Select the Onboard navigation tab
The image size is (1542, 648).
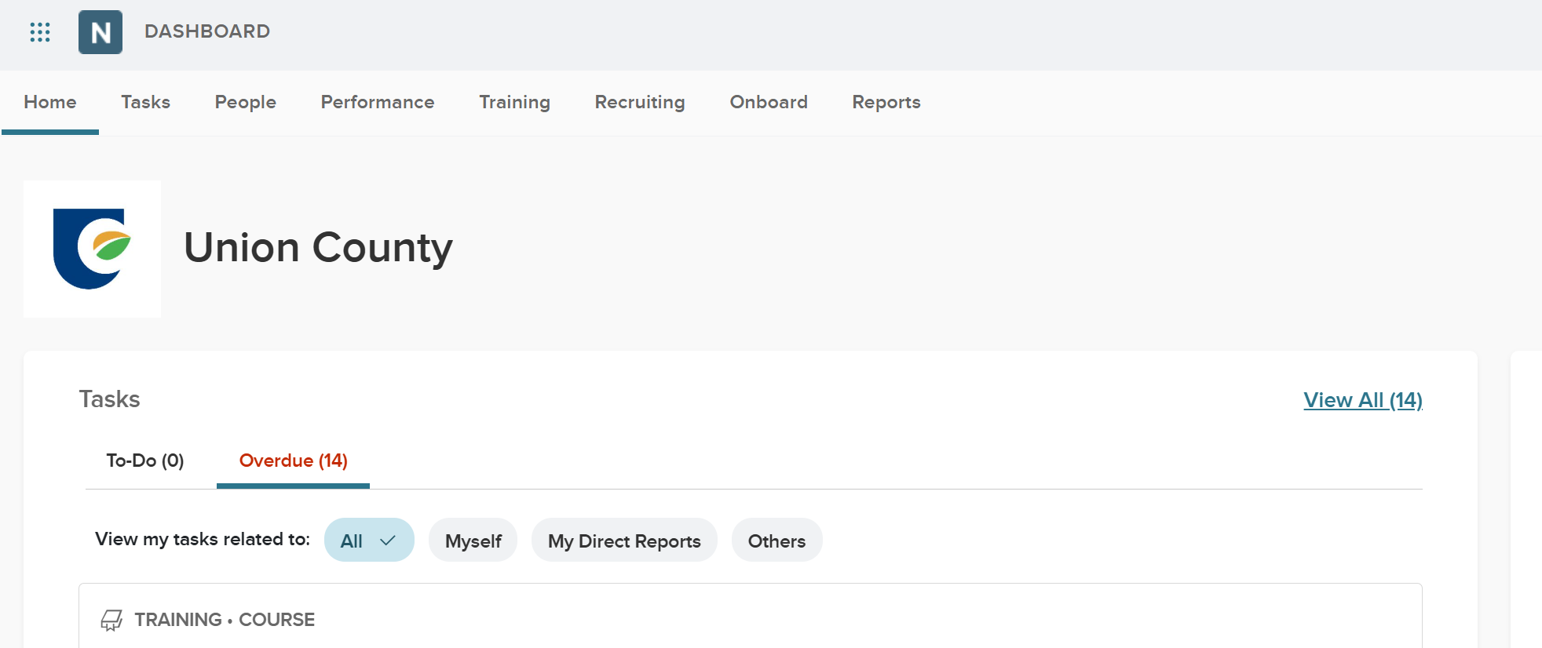768,103
